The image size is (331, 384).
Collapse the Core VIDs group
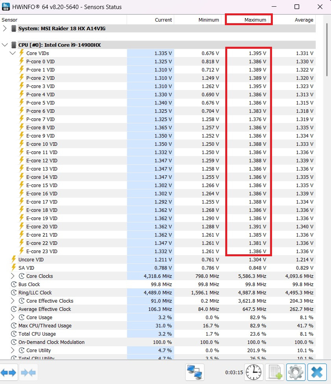click(x=13, y=53)
